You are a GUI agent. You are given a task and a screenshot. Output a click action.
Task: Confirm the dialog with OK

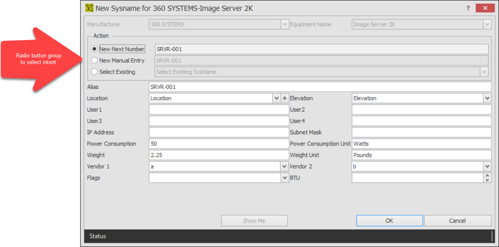[x=390, y=221]
